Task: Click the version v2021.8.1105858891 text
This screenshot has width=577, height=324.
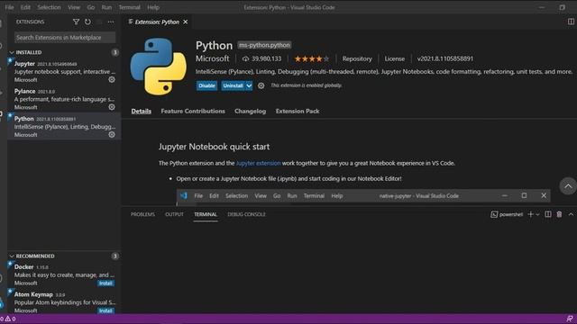Action: 444,58
